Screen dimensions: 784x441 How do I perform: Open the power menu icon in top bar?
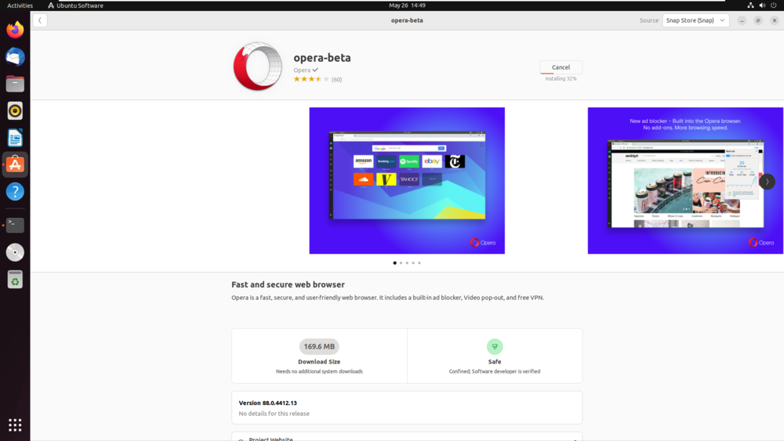click(774, 5)
